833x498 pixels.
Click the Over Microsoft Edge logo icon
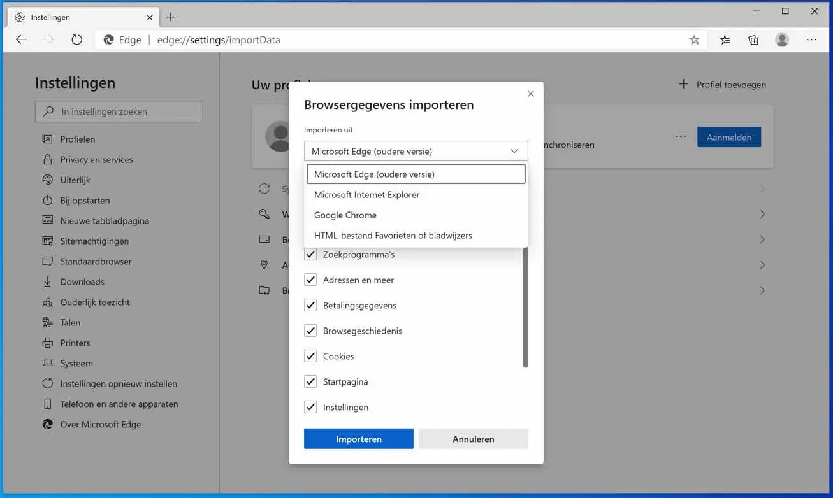(x=47, y=424)
